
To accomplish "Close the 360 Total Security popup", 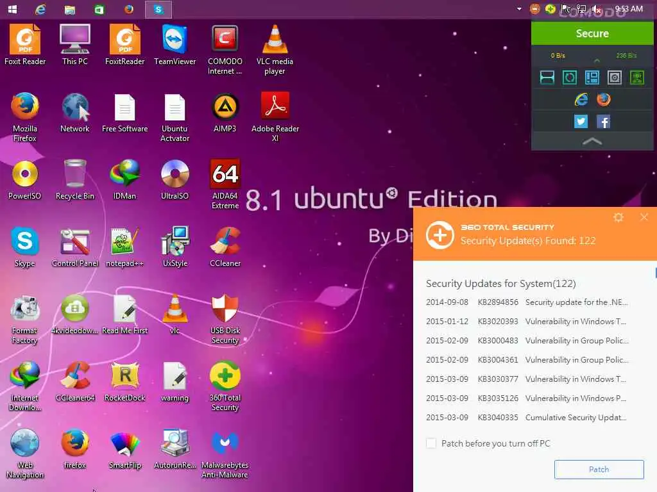I will (644, 217).
